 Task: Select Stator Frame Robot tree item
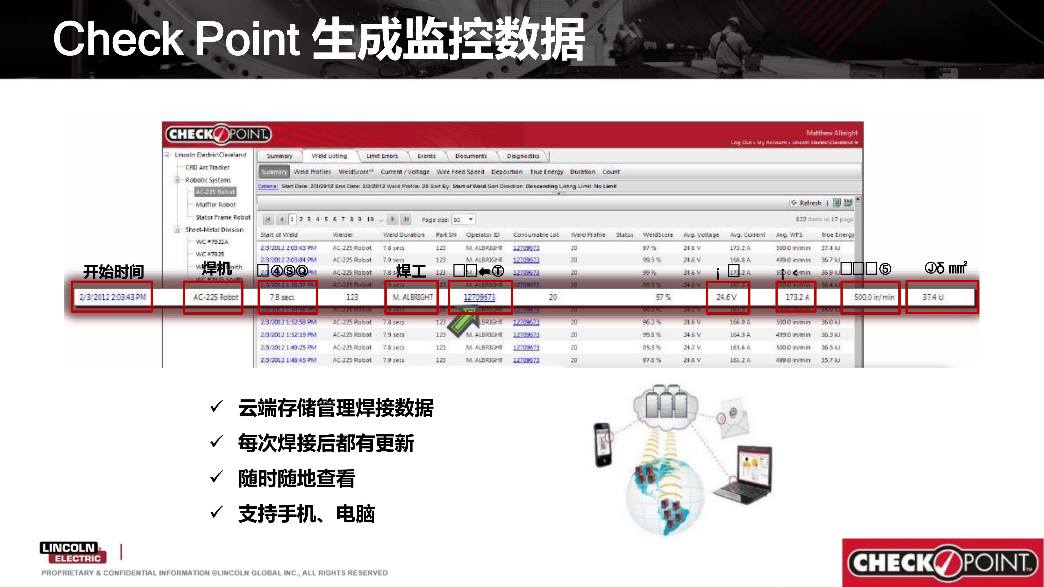tap(223, 217)
